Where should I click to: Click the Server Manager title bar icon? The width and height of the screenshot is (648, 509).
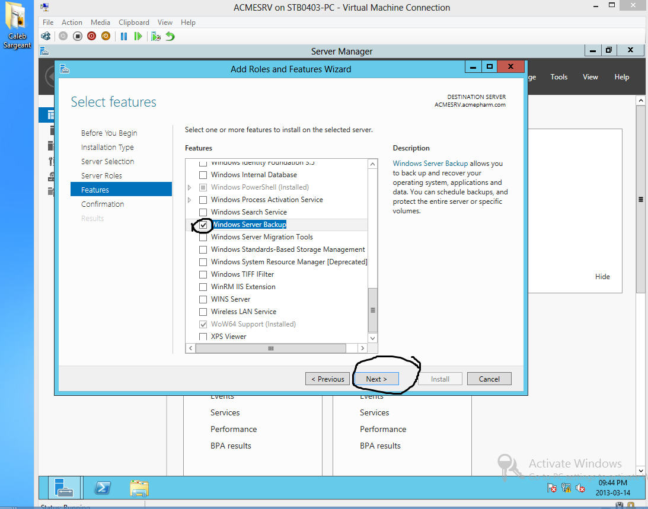click(x=44, y=51)
